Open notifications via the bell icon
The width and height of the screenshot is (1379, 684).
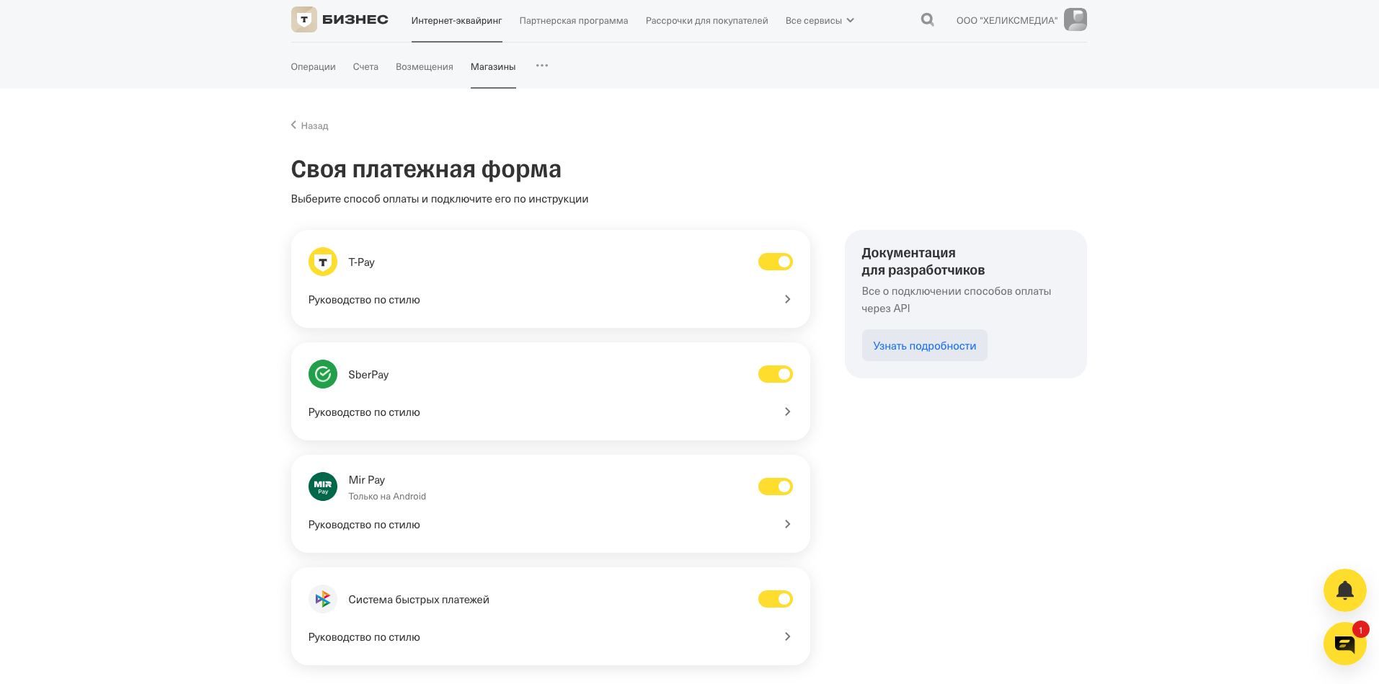coord(1344,590)
